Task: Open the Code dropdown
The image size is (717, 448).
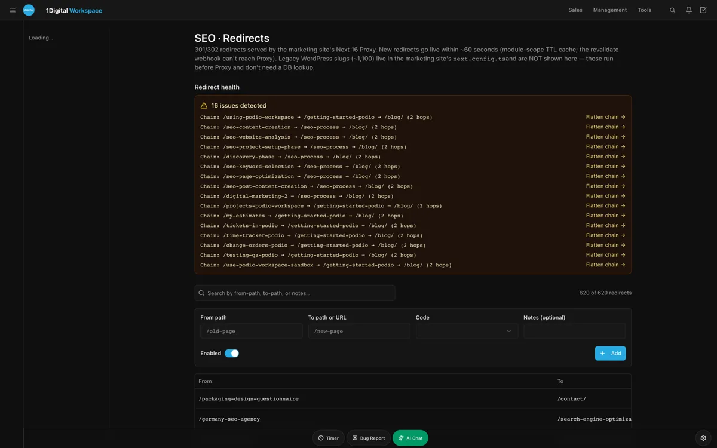Action: [x=467, y=331]
